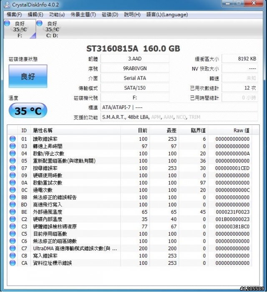This screenshot has width=267, height=292.
Task: Click the firmware field 3.AAD
Action: 135,59
